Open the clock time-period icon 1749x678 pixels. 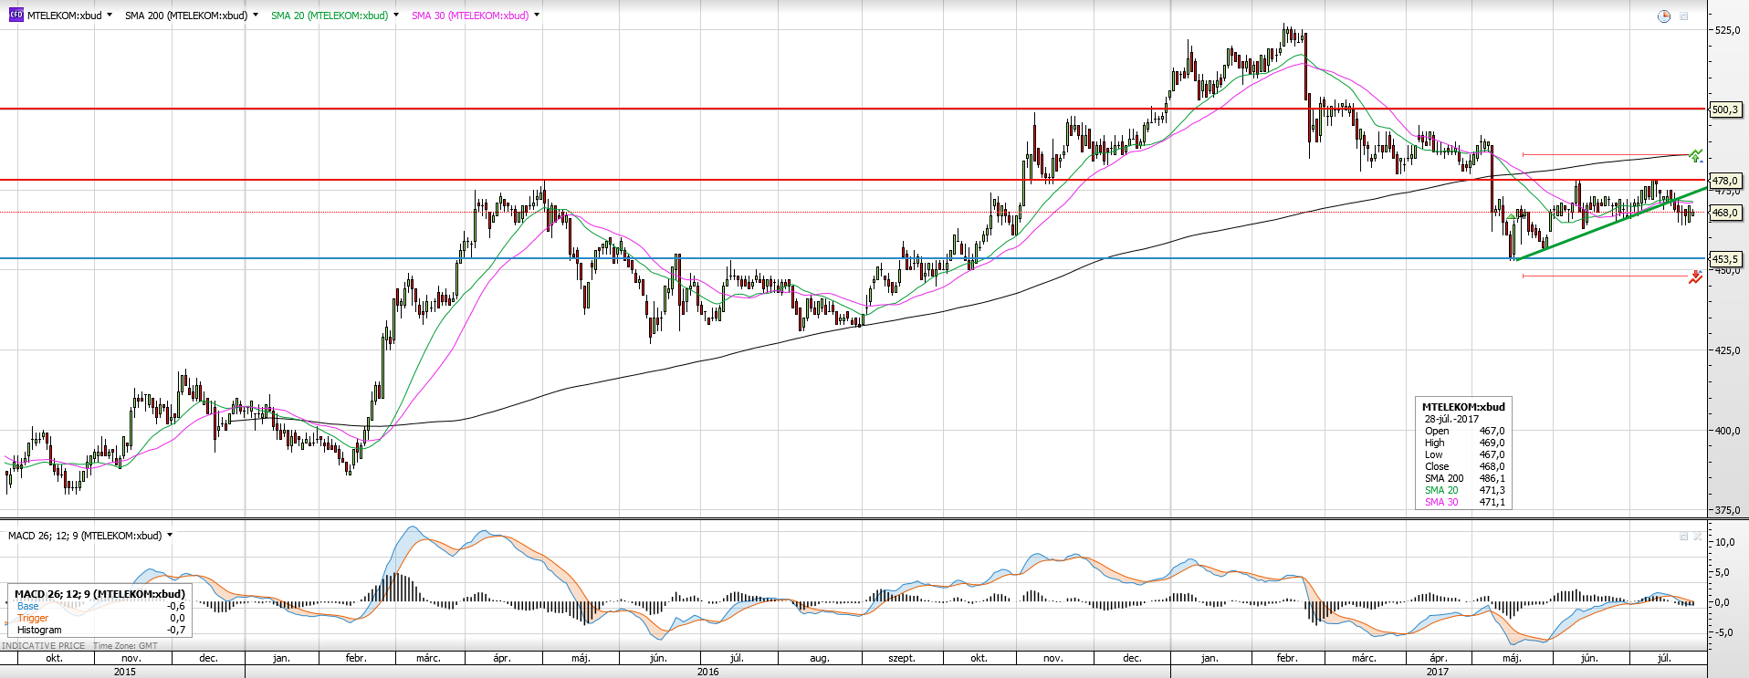[1664, 16]
